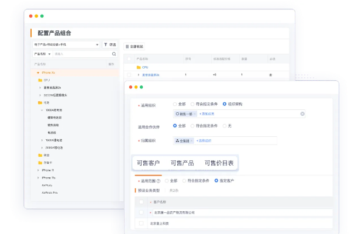Select AirPods in the product tree
Viewport: 351px width, 234px height.
point(47,185)
